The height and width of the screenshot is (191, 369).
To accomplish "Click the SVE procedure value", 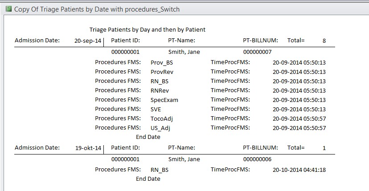I will [x=156, y=110].
